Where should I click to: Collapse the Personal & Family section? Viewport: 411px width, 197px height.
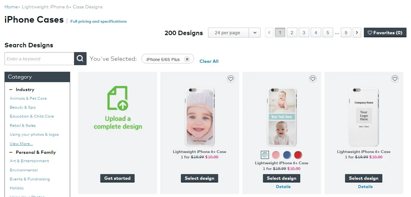(11, 152)
